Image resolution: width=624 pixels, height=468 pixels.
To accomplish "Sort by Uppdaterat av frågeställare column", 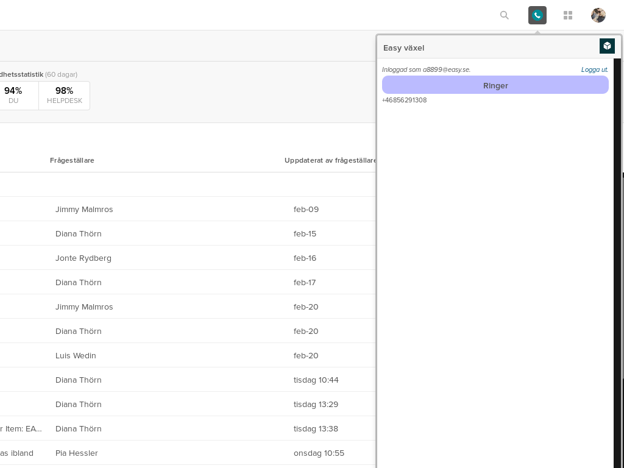I will coord(330,160).
